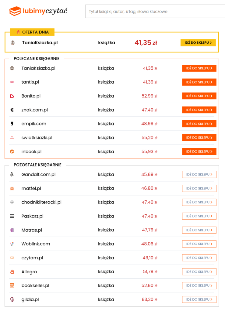Screen dimensions: 225x311
Task: Go to shop for the daily offer
Action: (198, 43)
